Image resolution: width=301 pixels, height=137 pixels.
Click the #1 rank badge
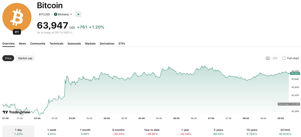click(17, 32)
